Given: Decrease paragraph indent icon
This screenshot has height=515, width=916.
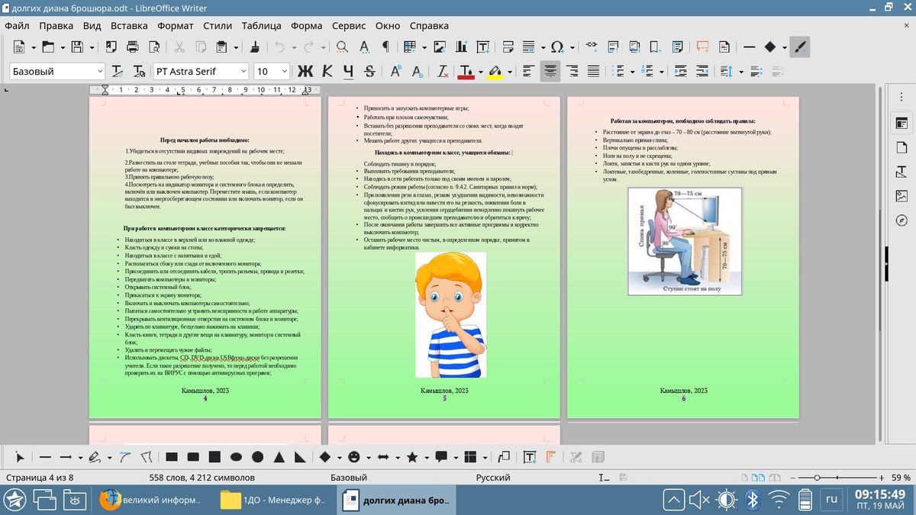Looking at the screenshot, I should pos(702,72).
